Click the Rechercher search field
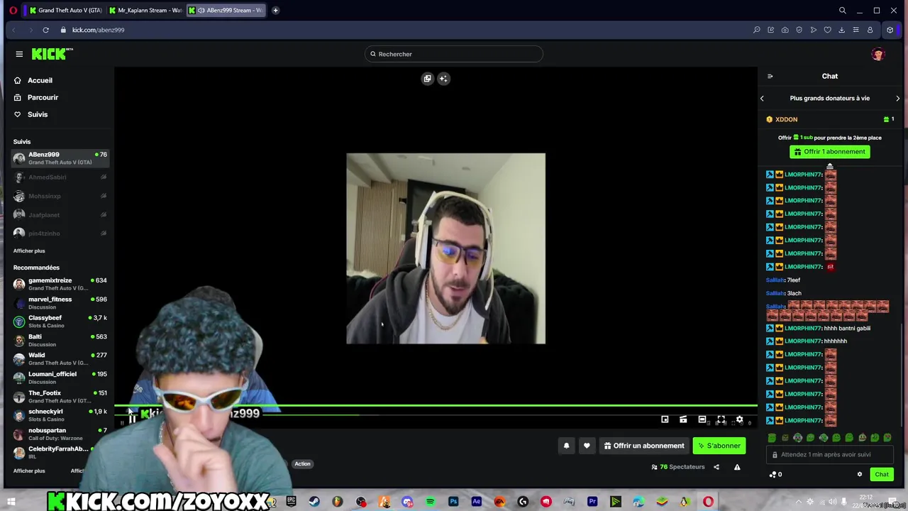Screen dimensions: 908x511 click(454, 54)
